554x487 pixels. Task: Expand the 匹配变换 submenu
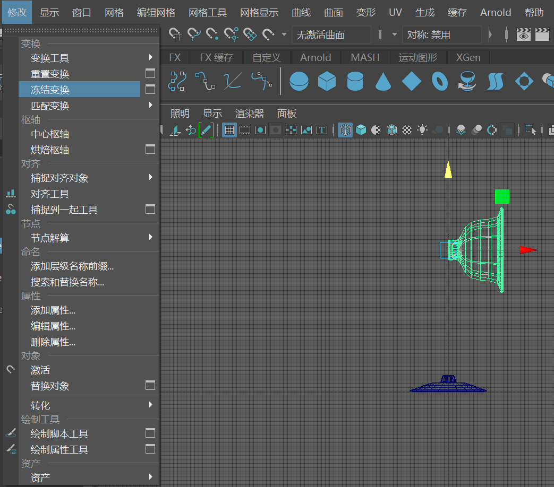(x=151, y=105)
